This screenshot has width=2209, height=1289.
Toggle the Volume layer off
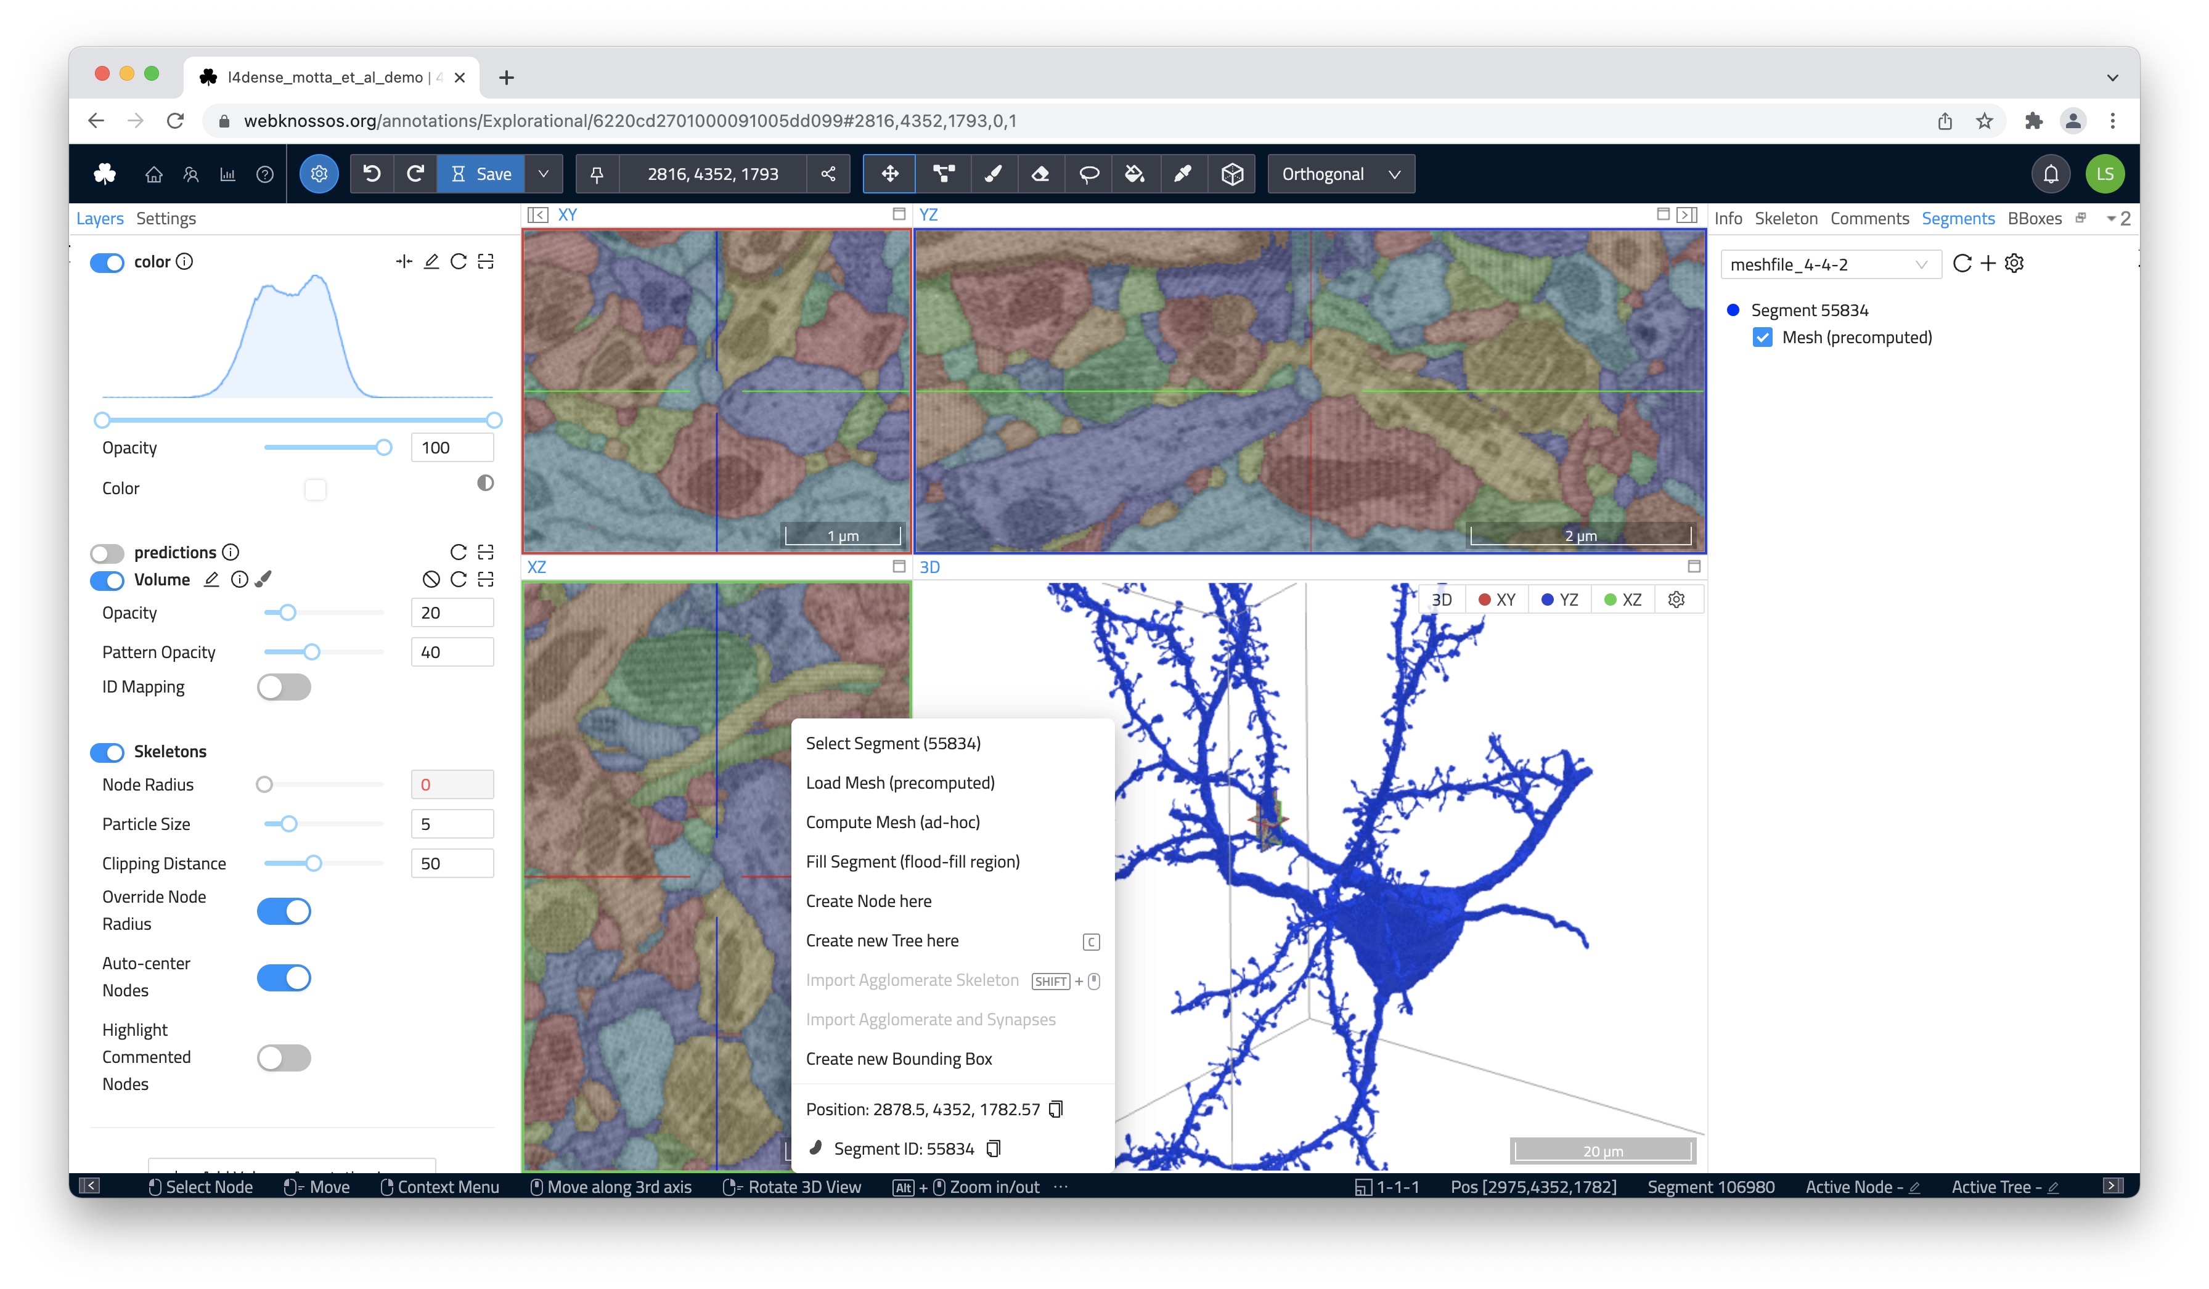(x=107, y=580)
